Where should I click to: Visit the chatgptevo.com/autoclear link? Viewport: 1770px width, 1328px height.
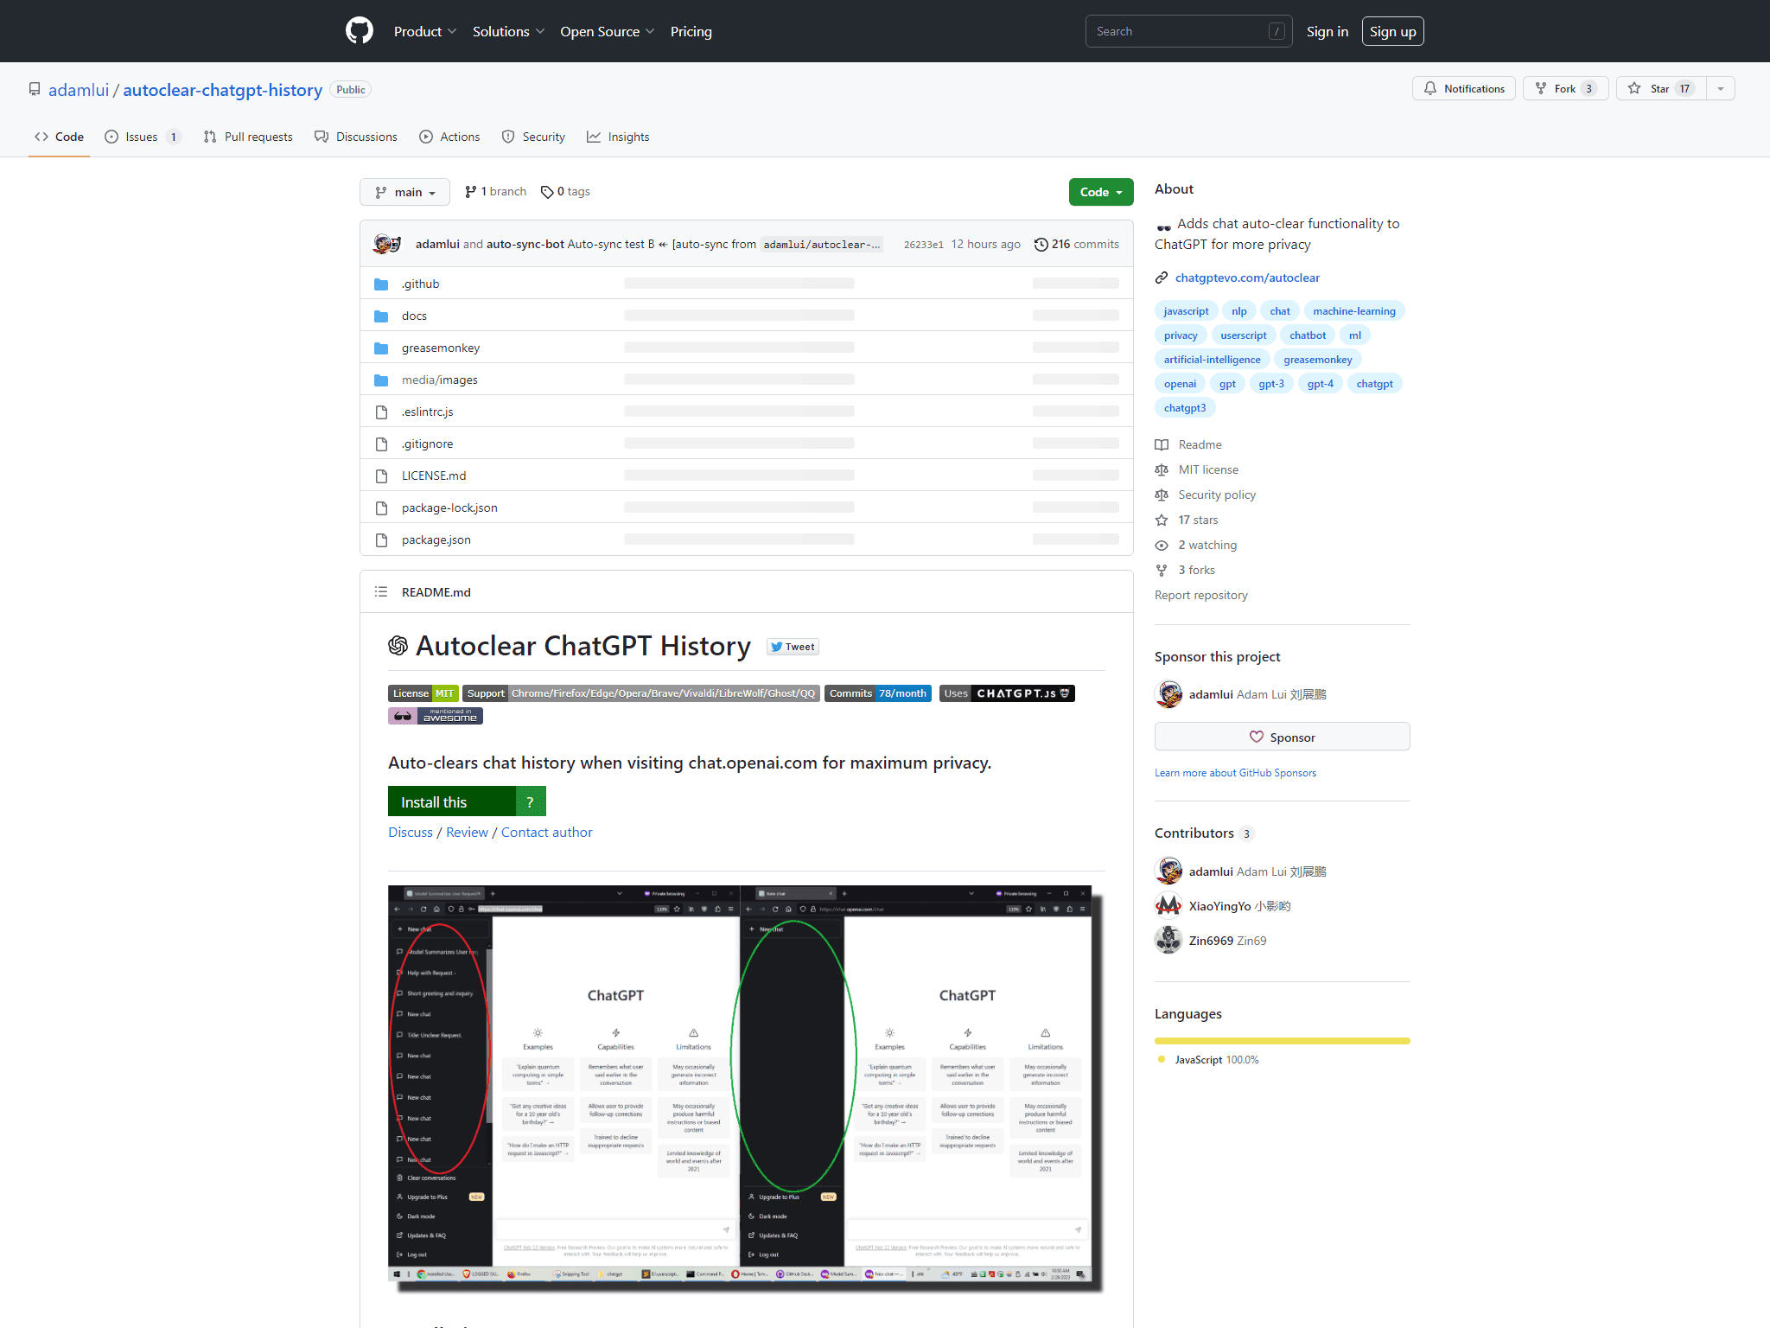(x=1247, y=278)
